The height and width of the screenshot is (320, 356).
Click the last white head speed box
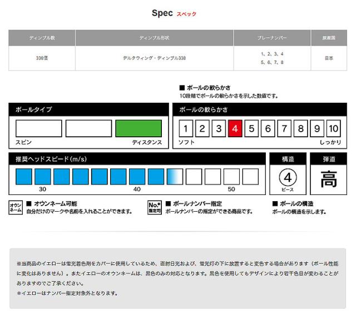pos(250,177)
